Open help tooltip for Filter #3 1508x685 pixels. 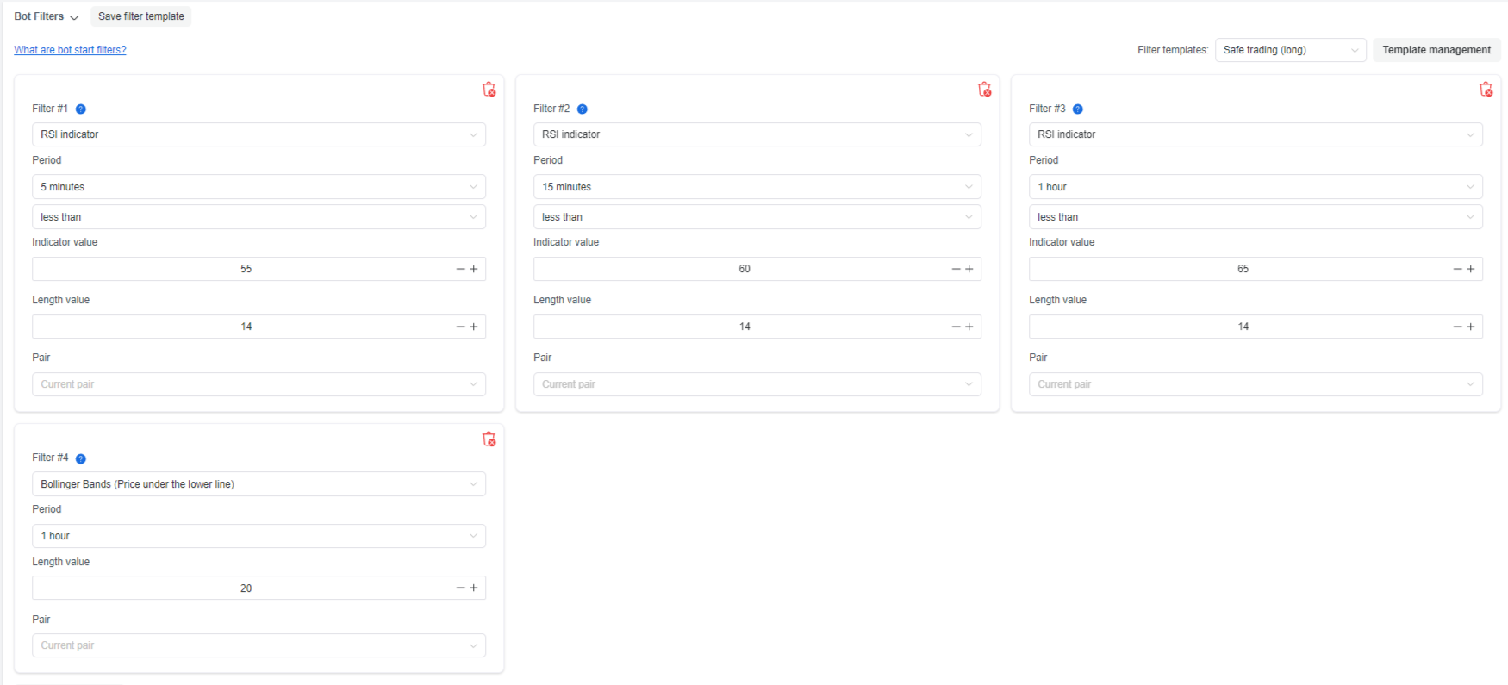coord(1078,109)
